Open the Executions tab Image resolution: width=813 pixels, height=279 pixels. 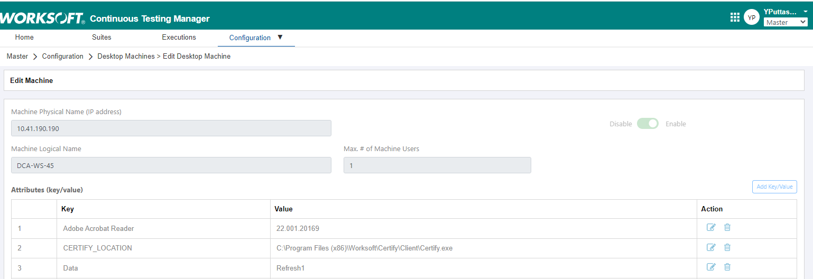pyautogui.click(x=179, y=38)
